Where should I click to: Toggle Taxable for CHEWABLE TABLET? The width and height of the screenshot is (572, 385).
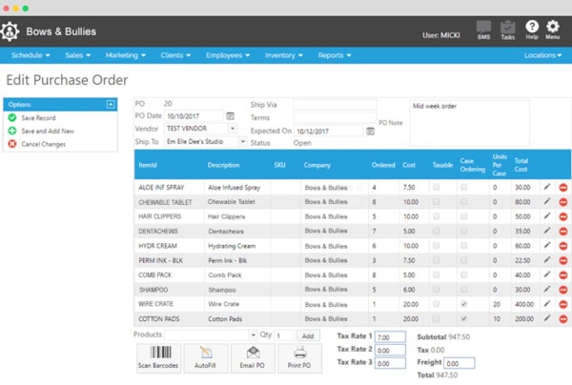[x=437, y=202]
